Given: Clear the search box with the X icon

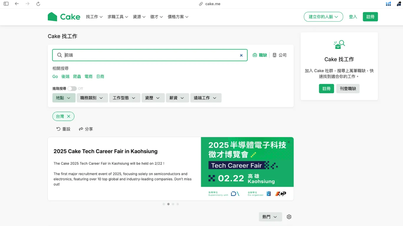Looking at the screenshot, I should (x=241, y=55).
